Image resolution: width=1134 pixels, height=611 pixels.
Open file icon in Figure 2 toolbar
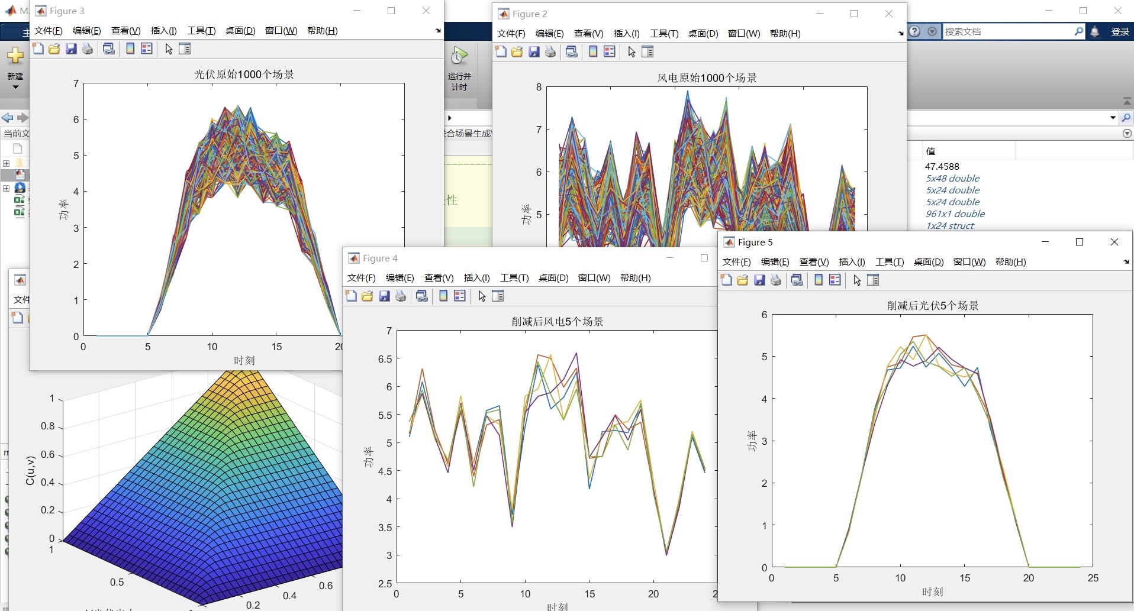pyautogui.click(x=517, y=52)
